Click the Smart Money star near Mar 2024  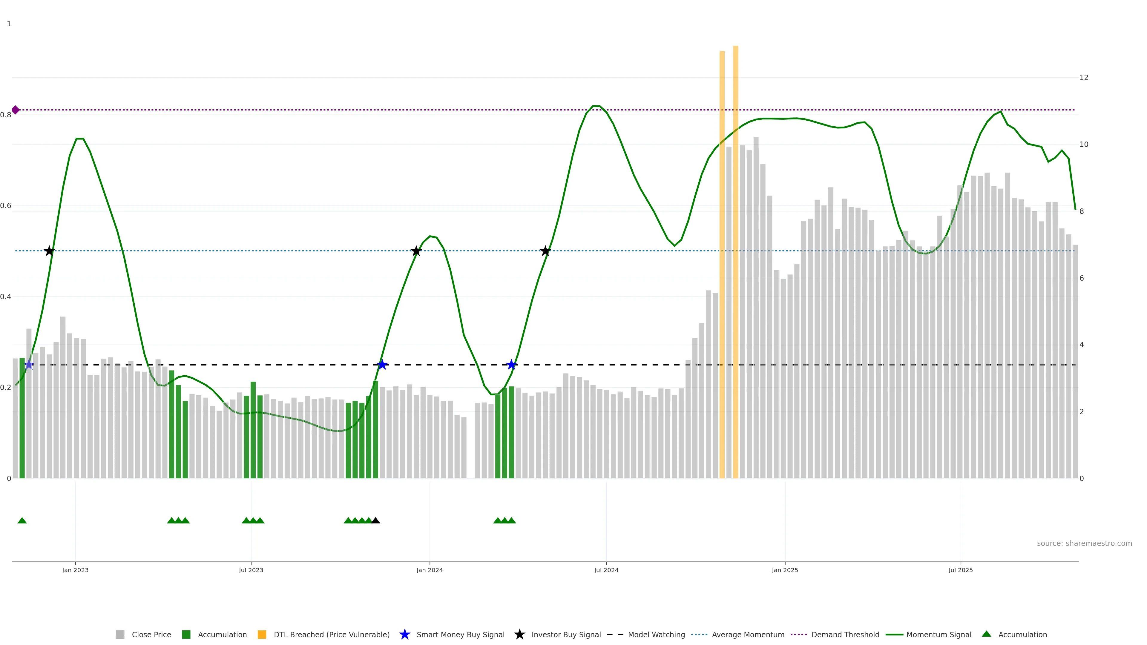point(511,365)
